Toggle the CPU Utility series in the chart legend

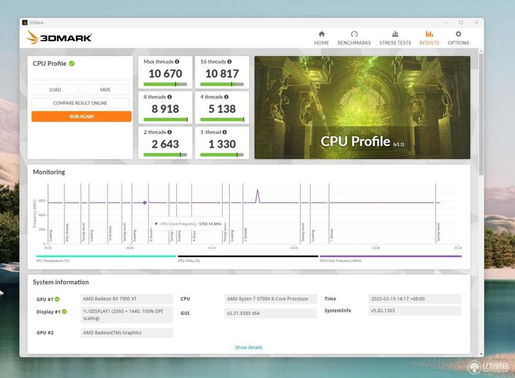[248, 258]
